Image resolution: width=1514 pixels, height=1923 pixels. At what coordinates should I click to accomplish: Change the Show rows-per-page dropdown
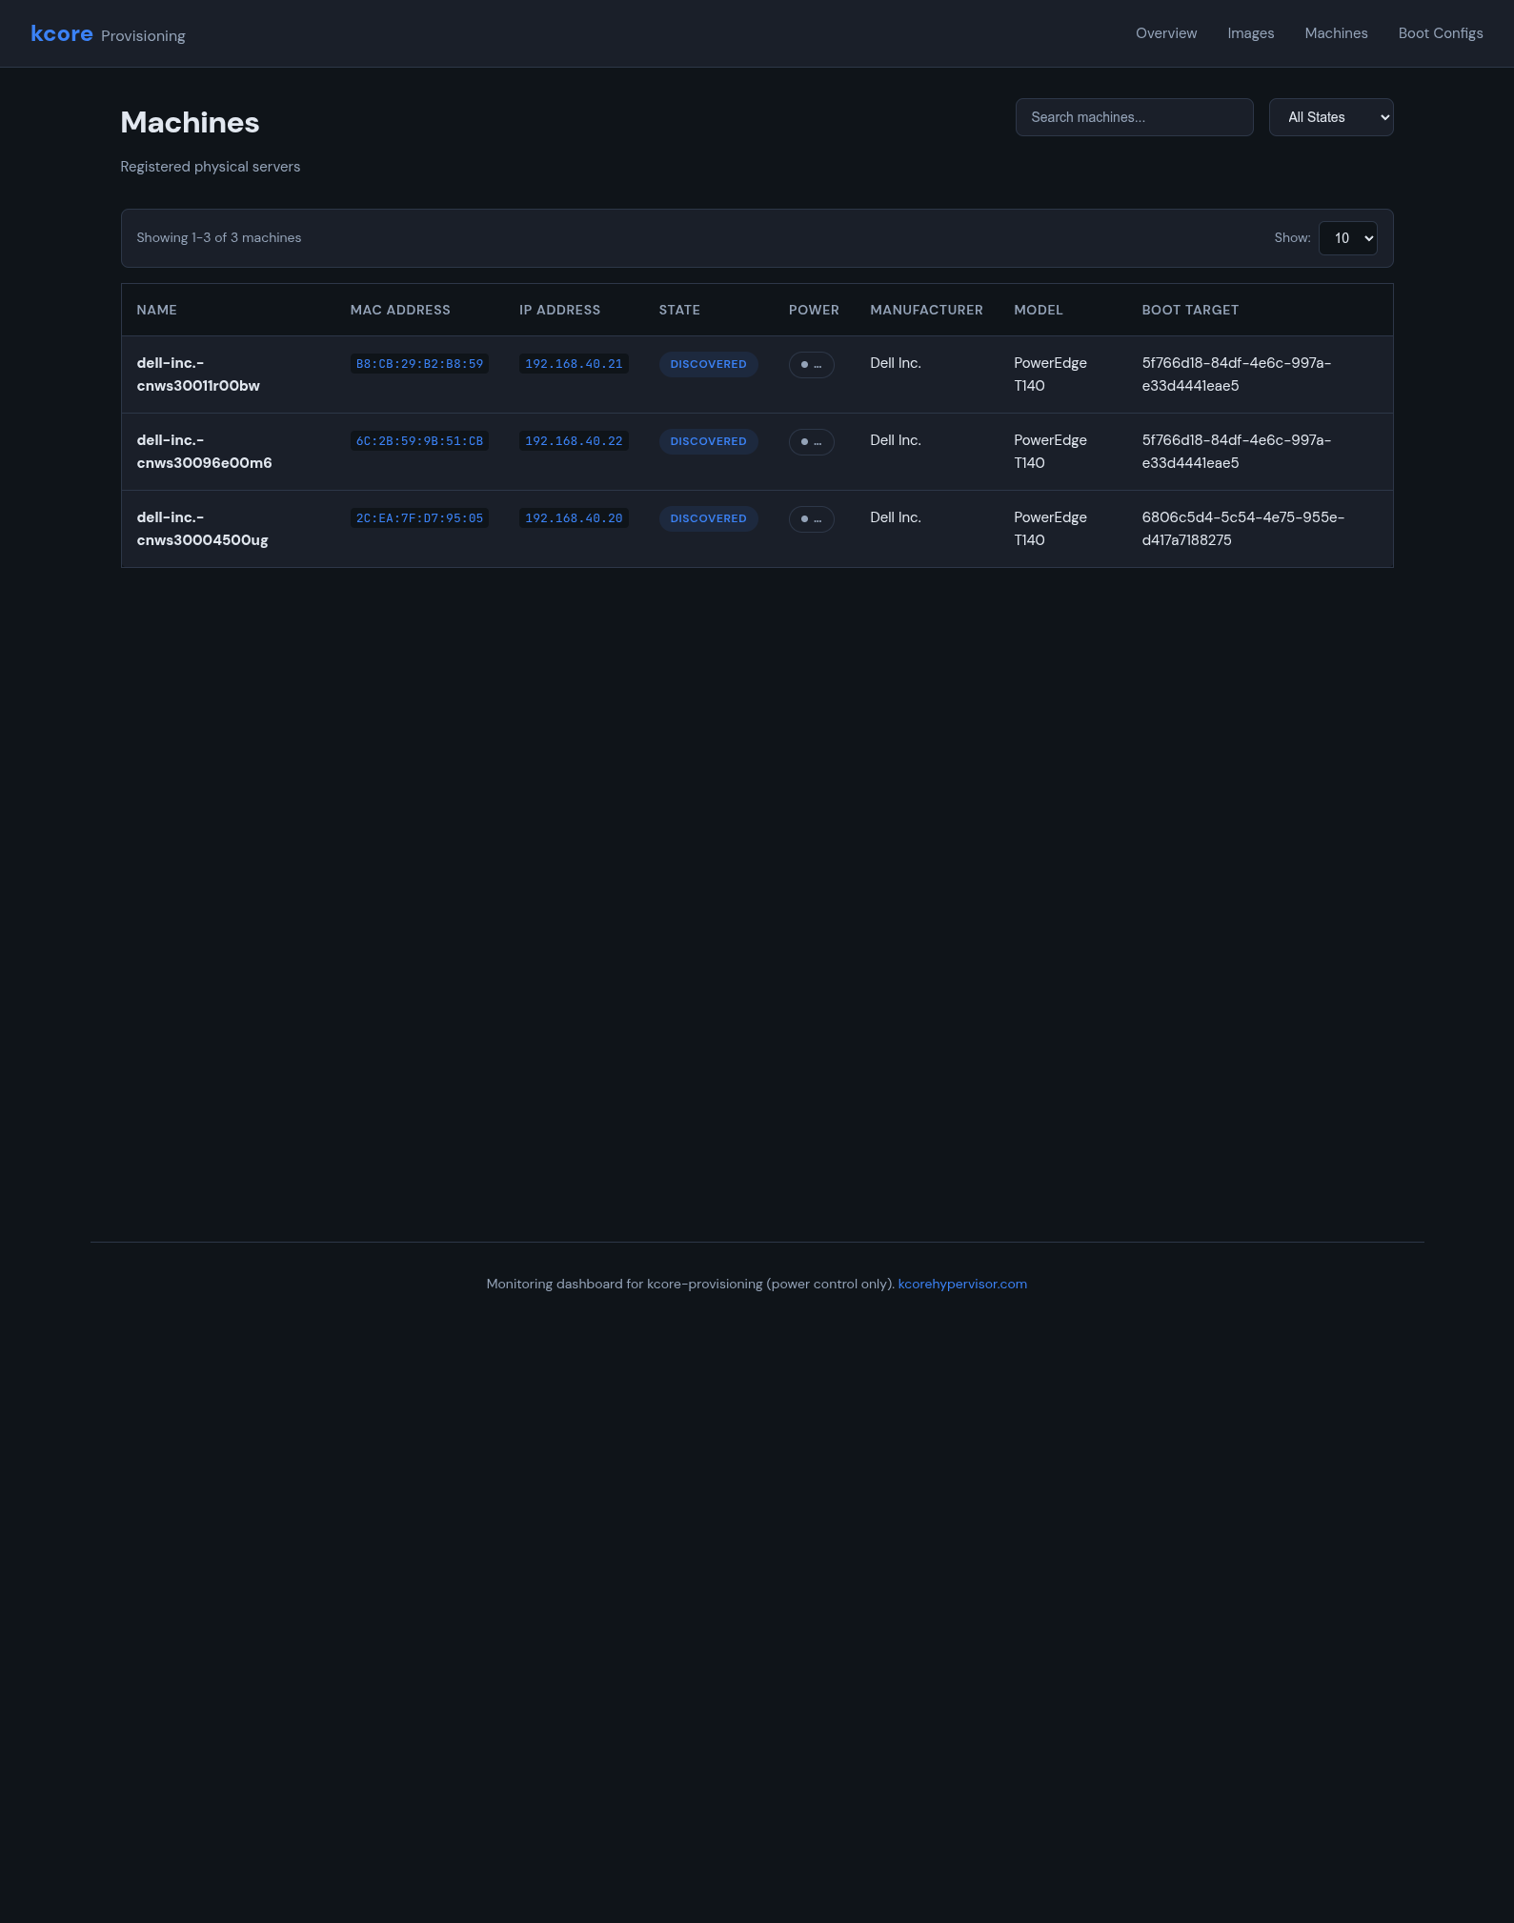[1348, 238]
